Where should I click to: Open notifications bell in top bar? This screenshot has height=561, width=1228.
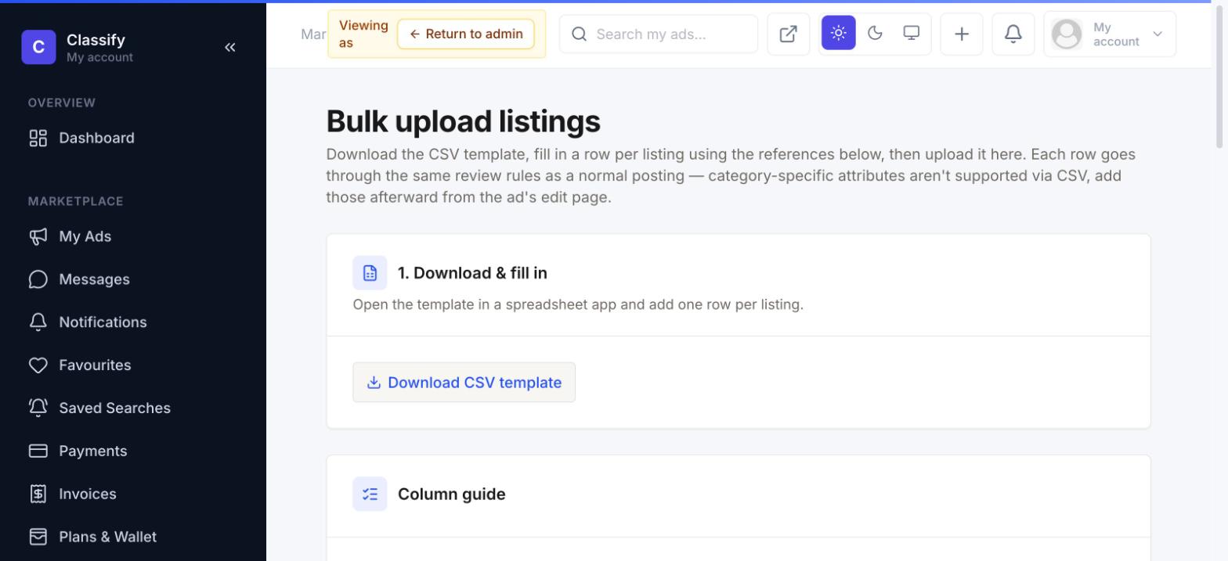pos(1013,34)
